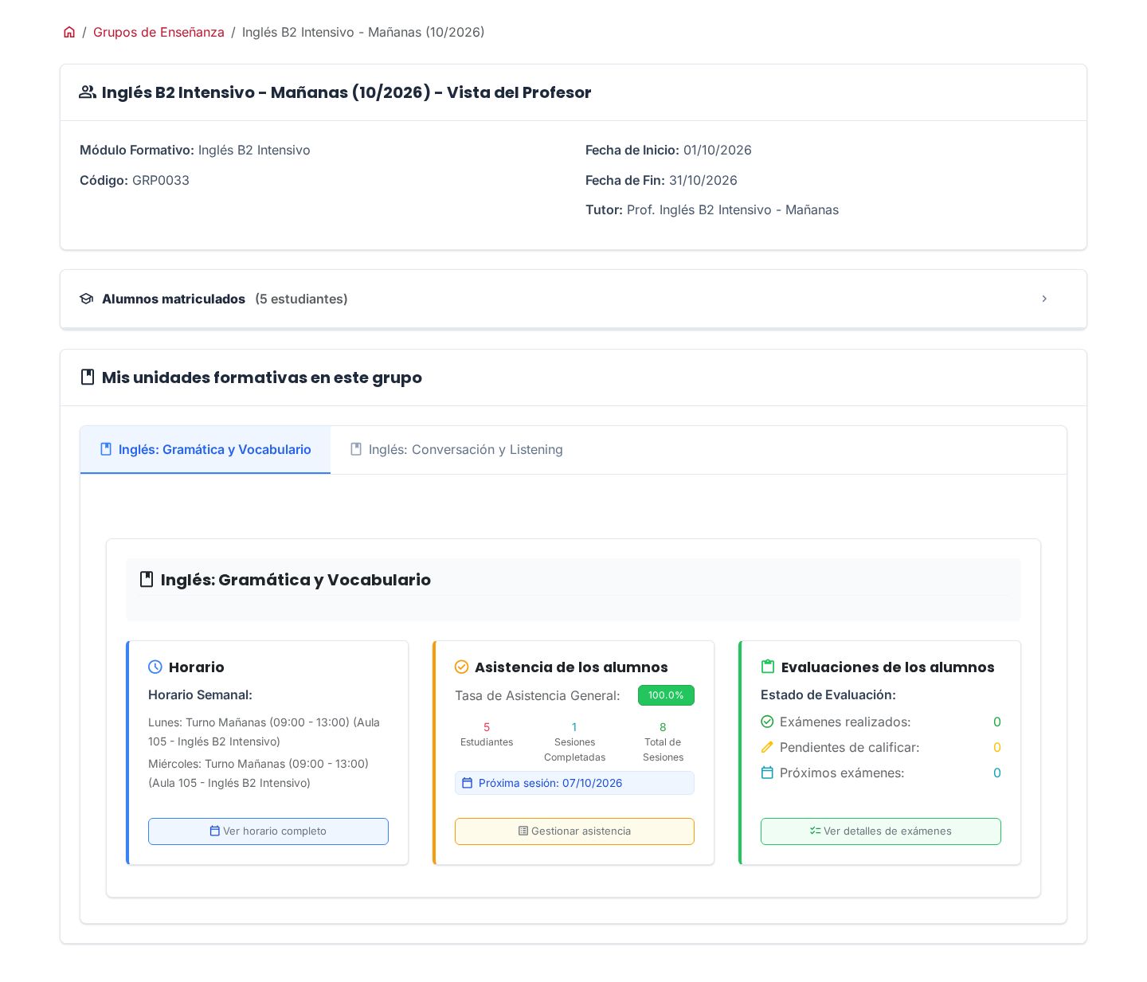Click 'Código: GRP0033' text
The height and width of the screenshot is (982, 1147).
135,180
